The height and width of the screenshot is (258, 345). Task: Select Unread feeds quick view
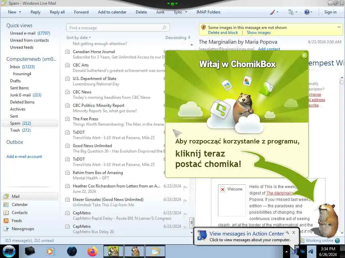coord(22,47)
